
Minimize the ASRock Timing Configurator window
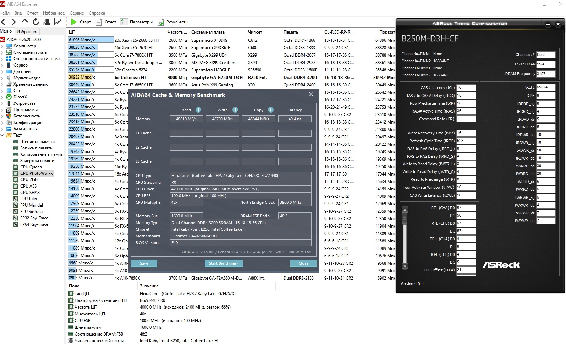coord(548,24)
